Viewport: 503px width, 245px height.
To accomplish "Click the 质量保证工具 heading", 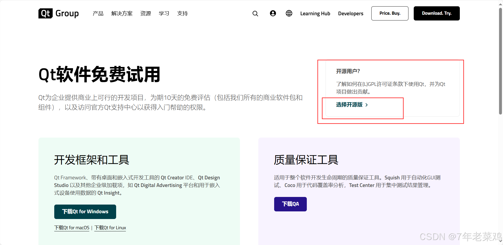I will pos(306,160).
